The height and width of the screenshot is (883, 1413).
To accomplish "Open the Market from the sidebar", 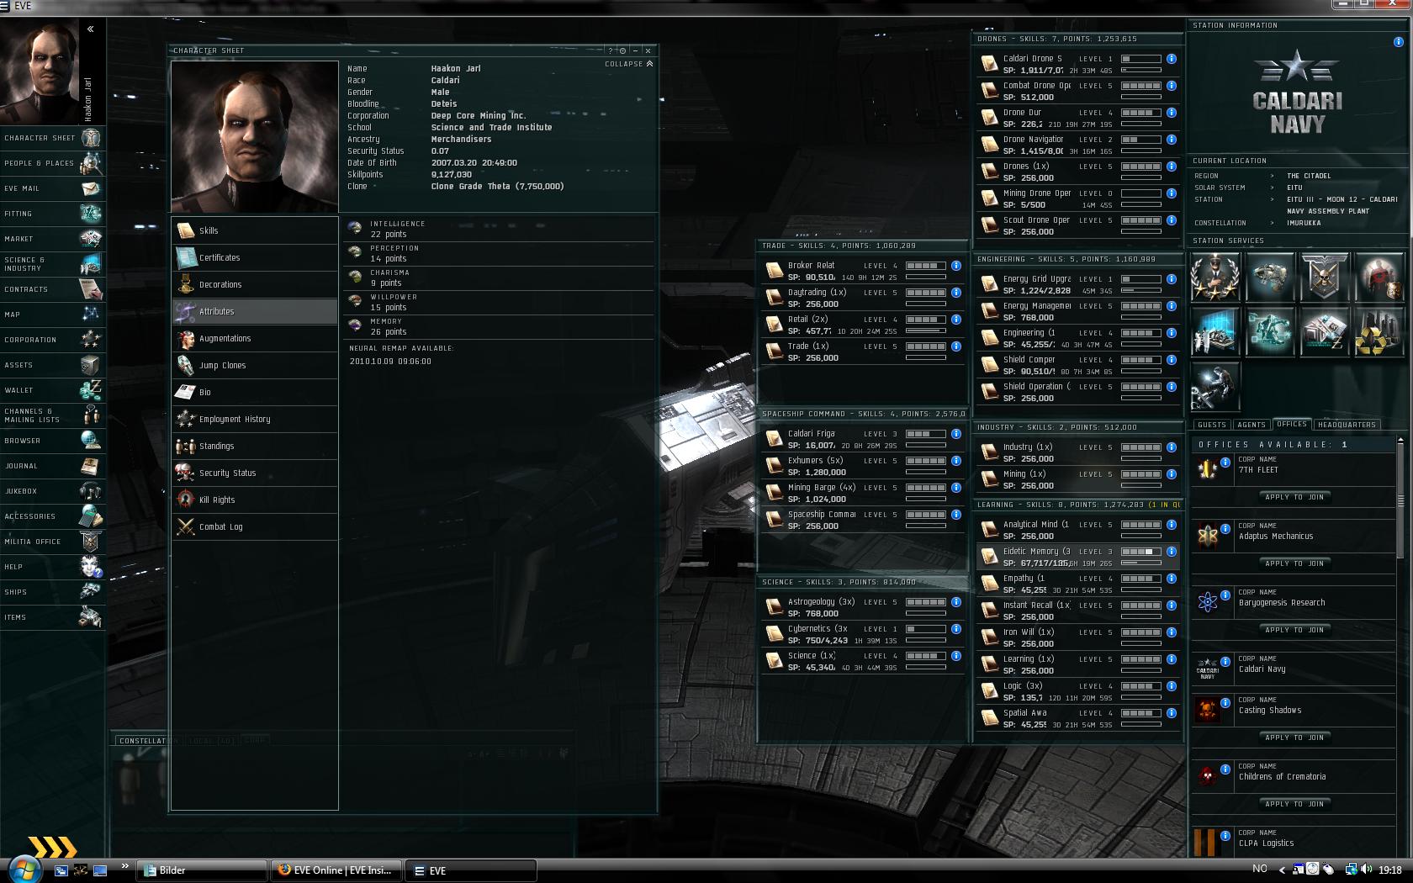I will point(52,239).
